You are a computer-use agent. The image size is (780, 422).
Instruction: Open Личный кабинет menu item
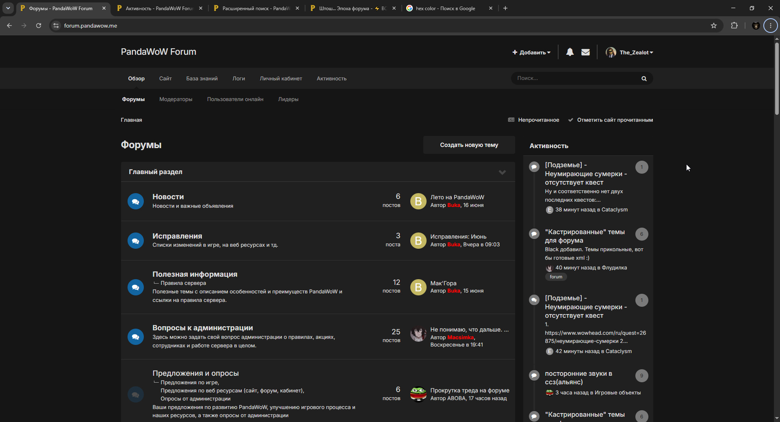click(x=281, y=78)
